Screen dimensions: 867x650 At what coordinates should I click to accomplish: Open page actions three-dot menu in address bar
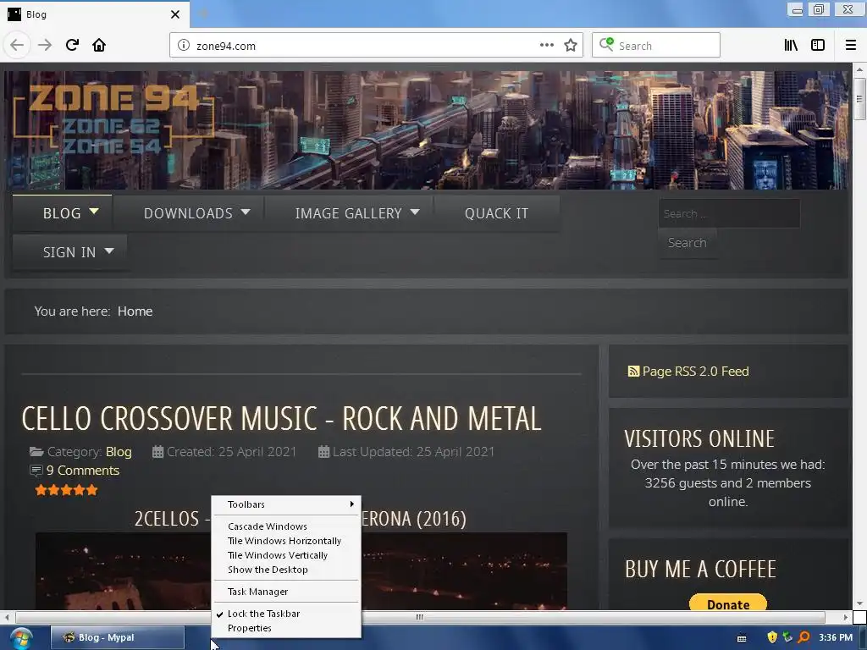tap(547, 46)
